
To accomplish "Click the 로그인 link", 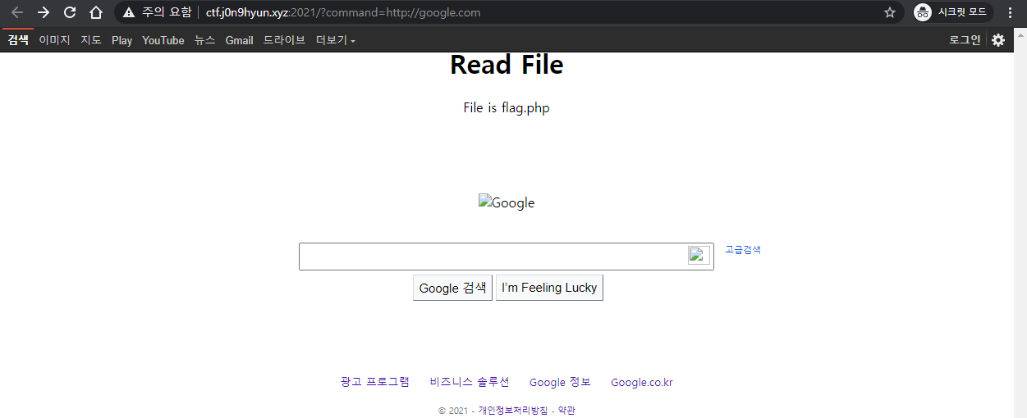I will (x=965, y=40).
